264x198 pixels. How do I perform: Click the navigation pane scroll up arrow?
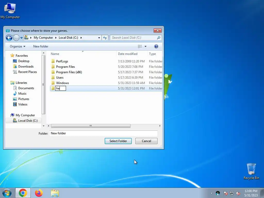pos(44,53)
